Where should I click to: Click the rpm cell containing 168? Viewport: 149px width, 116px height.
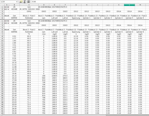click(44, 76)
